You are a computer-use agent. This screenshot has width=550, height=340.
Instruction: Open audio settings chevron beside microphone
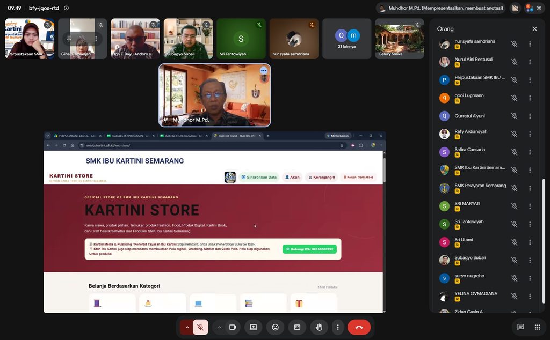coord(187,327)
